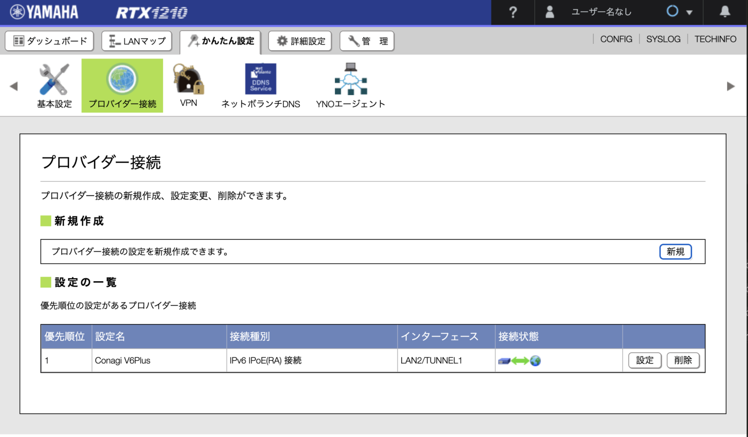The image size is (748, 437).
Task: Select the プロバイダー接続 globe icon
Action: (x=122, y=78)
